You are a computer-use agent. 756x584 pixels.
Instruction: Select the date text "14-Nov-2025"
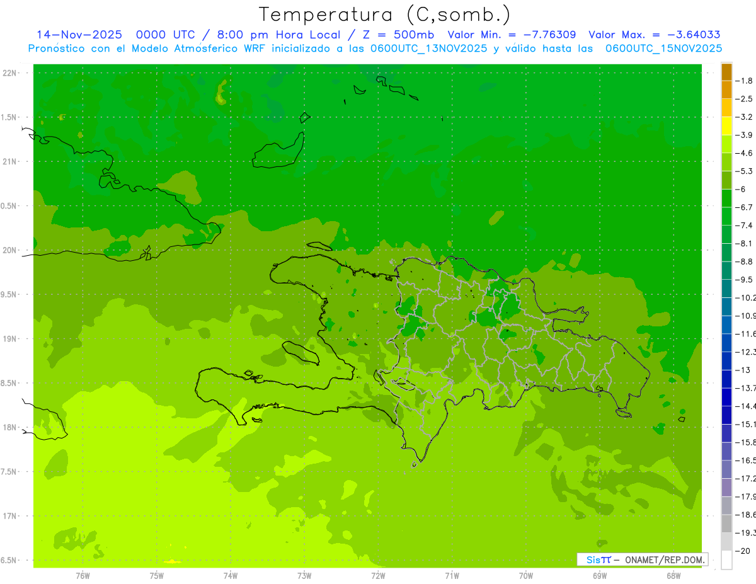click(79, 35)
